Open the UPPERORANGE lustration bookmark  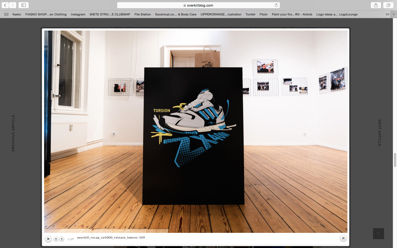221,14
